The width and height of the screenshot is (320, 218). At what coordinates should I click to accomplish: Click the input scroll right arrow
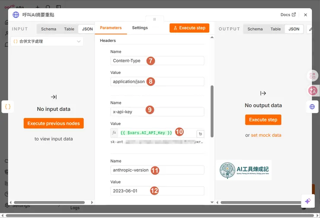pos(92,202)
